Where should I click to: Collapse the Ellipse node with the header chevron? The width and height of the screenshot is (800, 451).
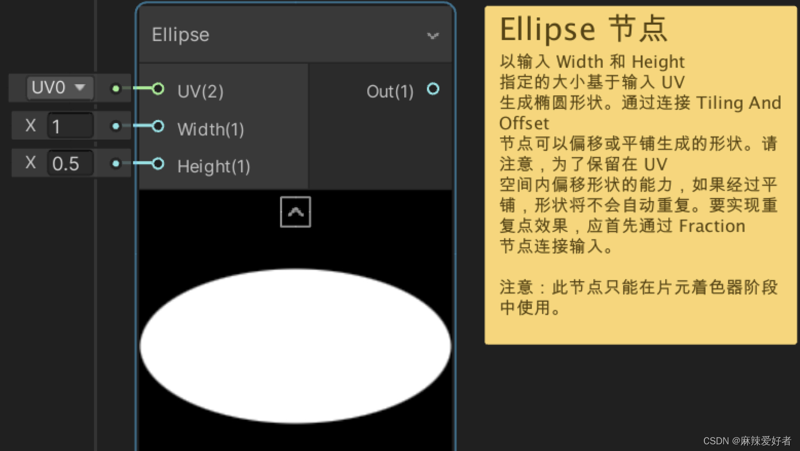tap(433, 35)
